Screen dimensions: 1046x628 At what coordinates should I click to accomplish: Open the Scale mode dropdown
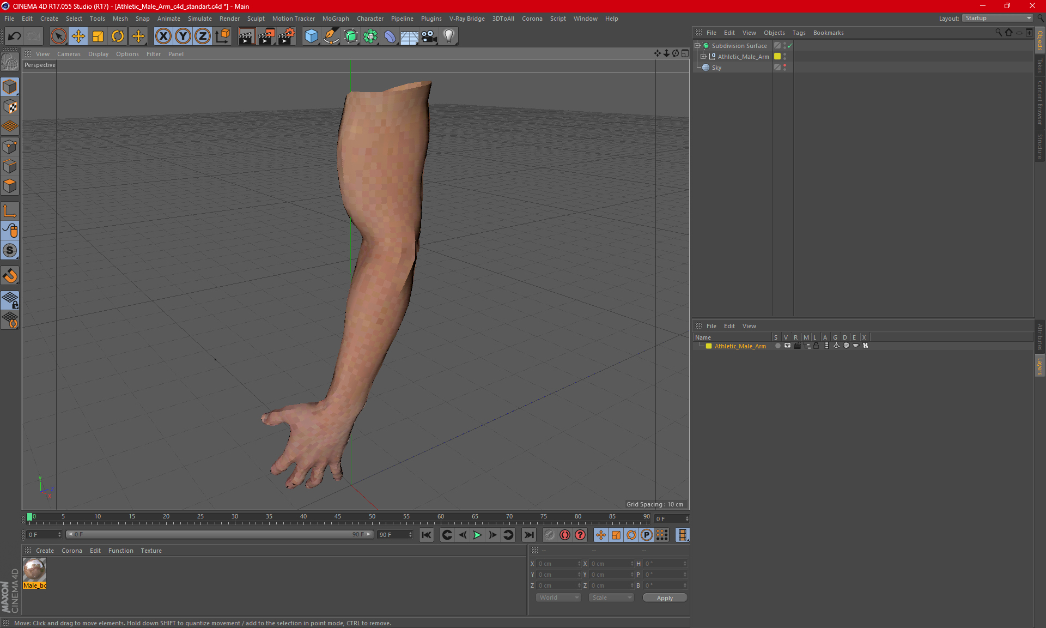[612, 597]
